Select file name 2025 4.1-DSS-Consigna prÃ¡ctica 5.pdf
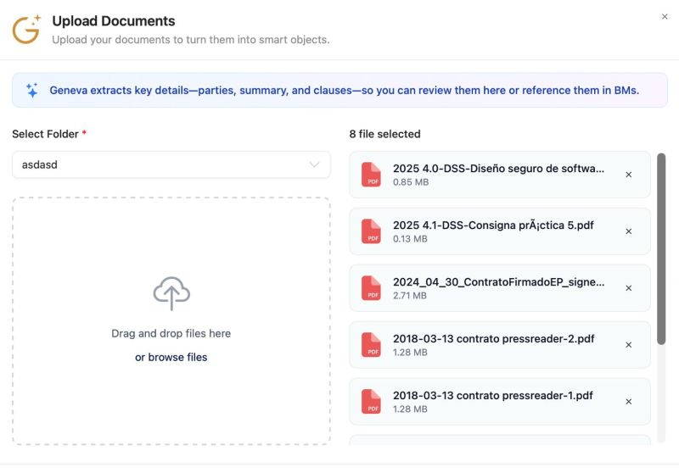The width and height of the screenshot is (679, 473). tap(493, 225)
